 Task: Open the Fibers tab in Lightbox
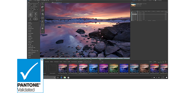click(65, 61)
